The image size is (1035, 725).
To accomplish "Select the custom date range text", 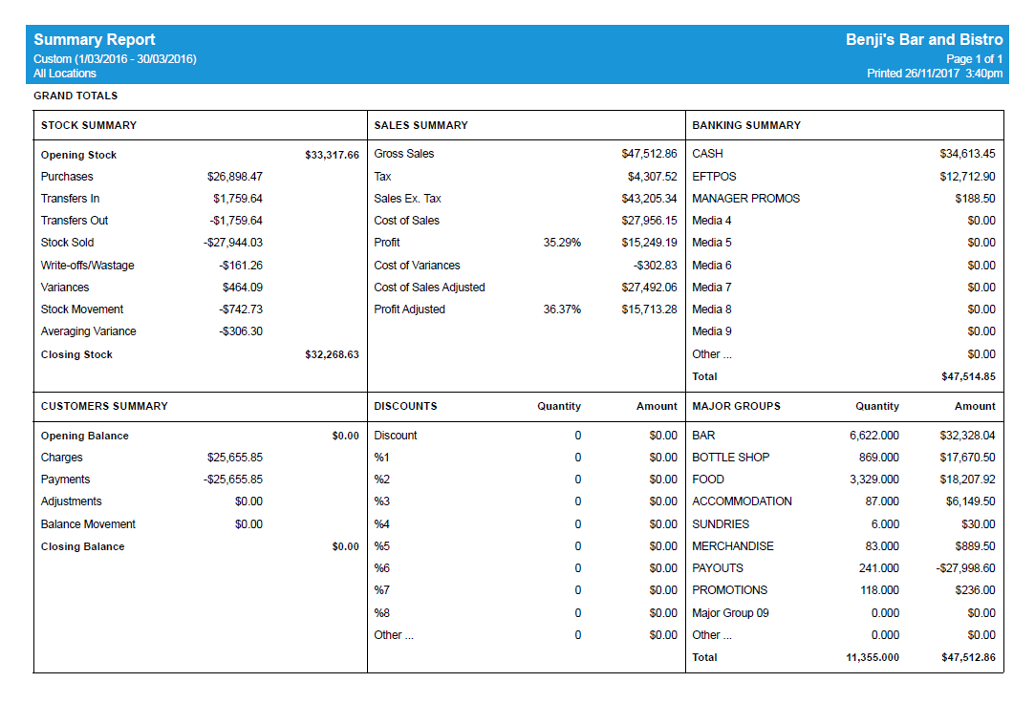I will [x=115, y=59].
